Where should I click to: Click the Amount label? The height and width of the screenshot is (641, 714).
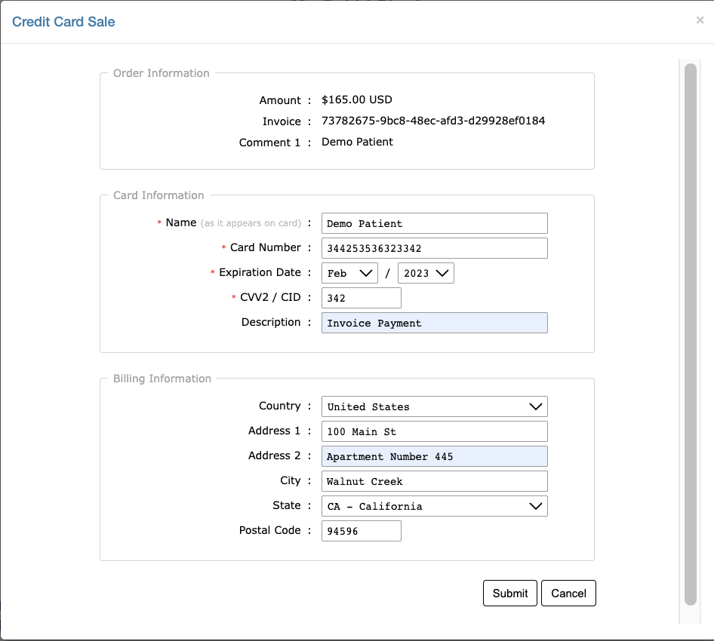280,100
